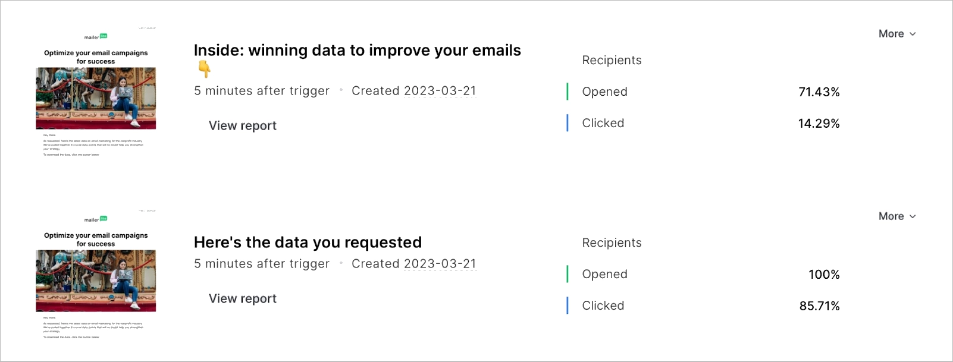Click the pointing finger emoji in the first title
Screen dimensions: 953x362
tap(203, 70)
